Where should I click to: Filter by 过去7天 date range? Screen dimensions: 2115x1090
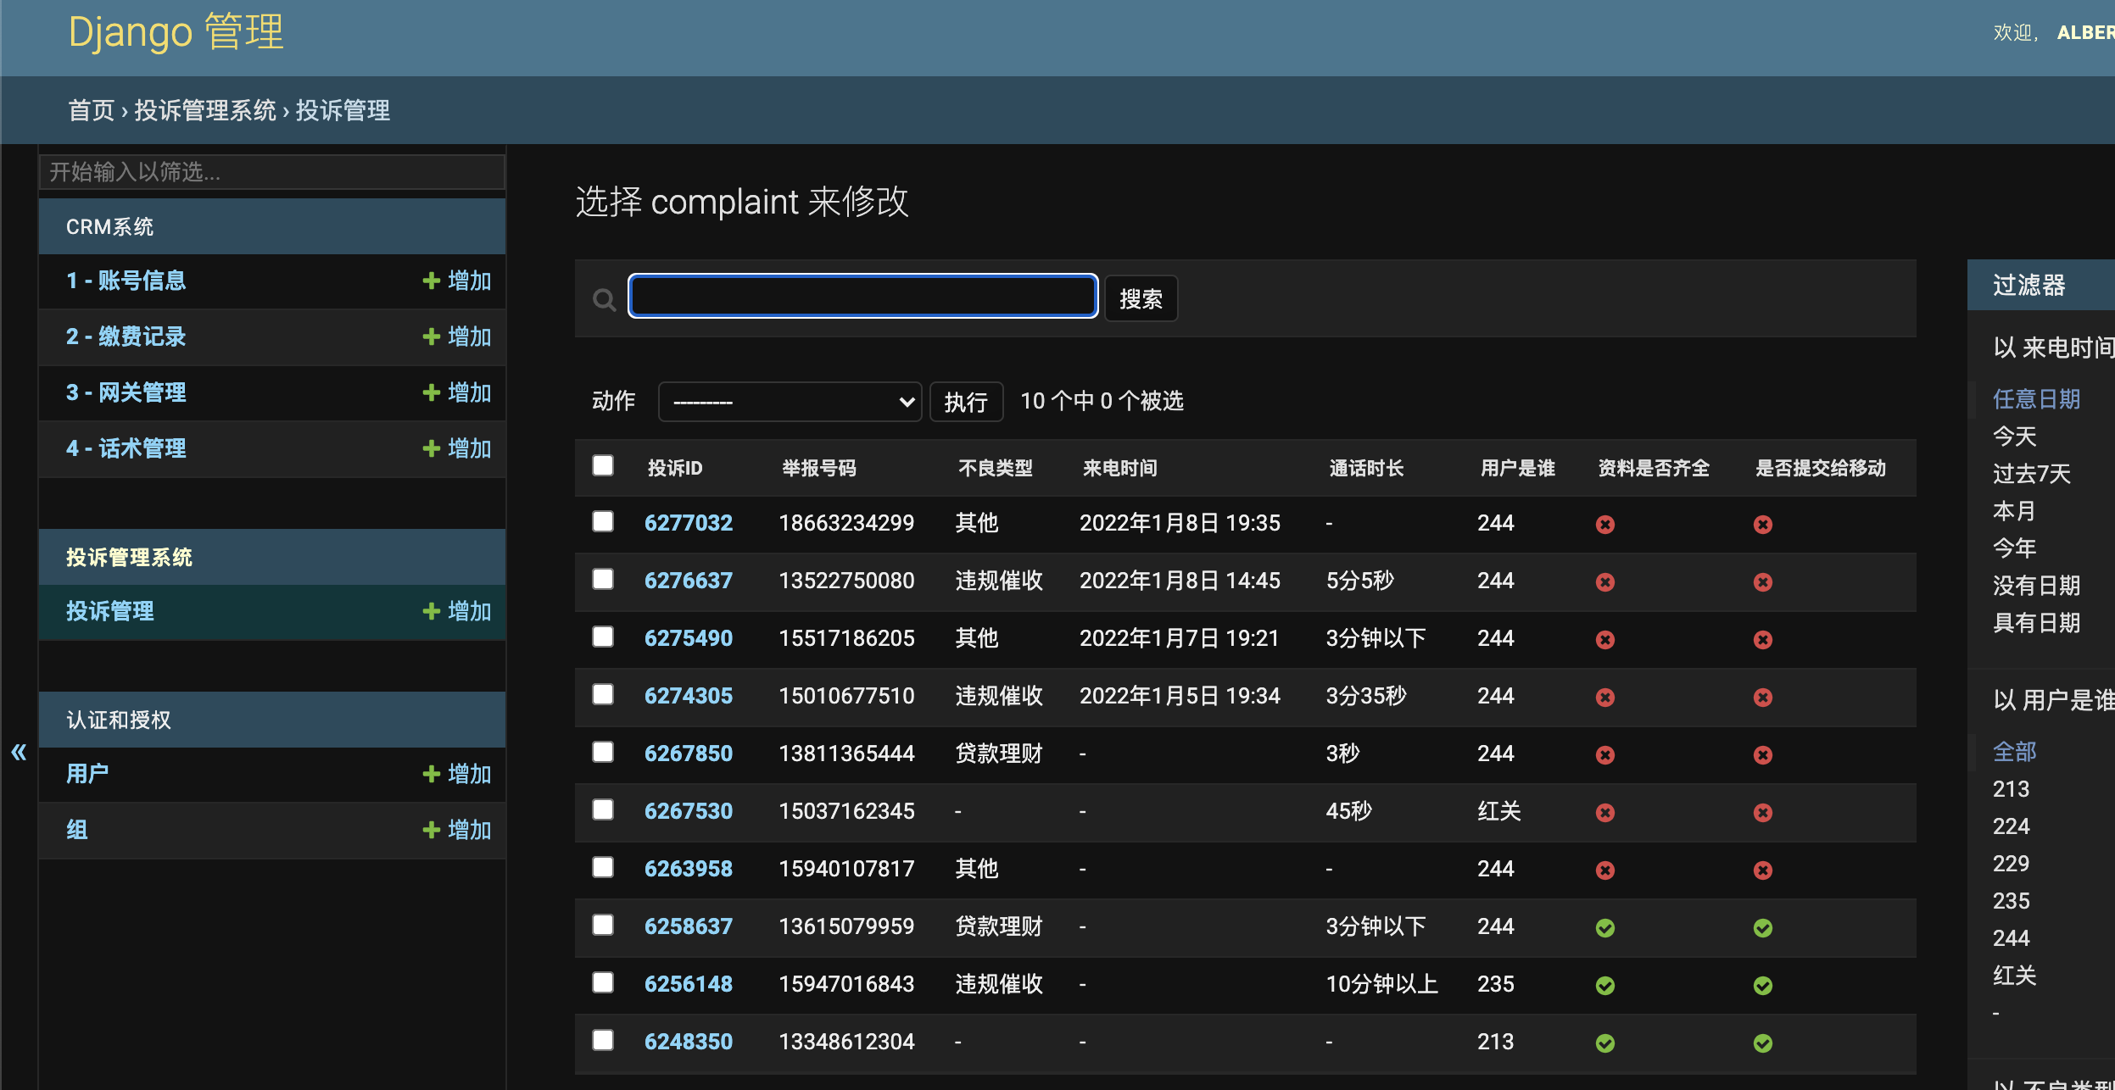click(x=2032, y=474)
